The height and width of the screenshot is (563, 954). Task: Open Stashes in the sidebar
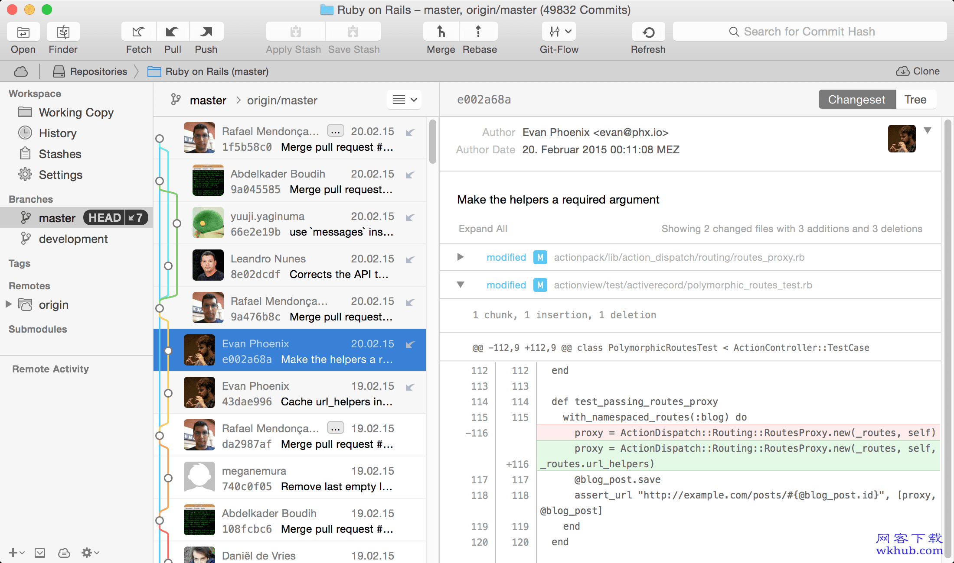pos(76,154)
